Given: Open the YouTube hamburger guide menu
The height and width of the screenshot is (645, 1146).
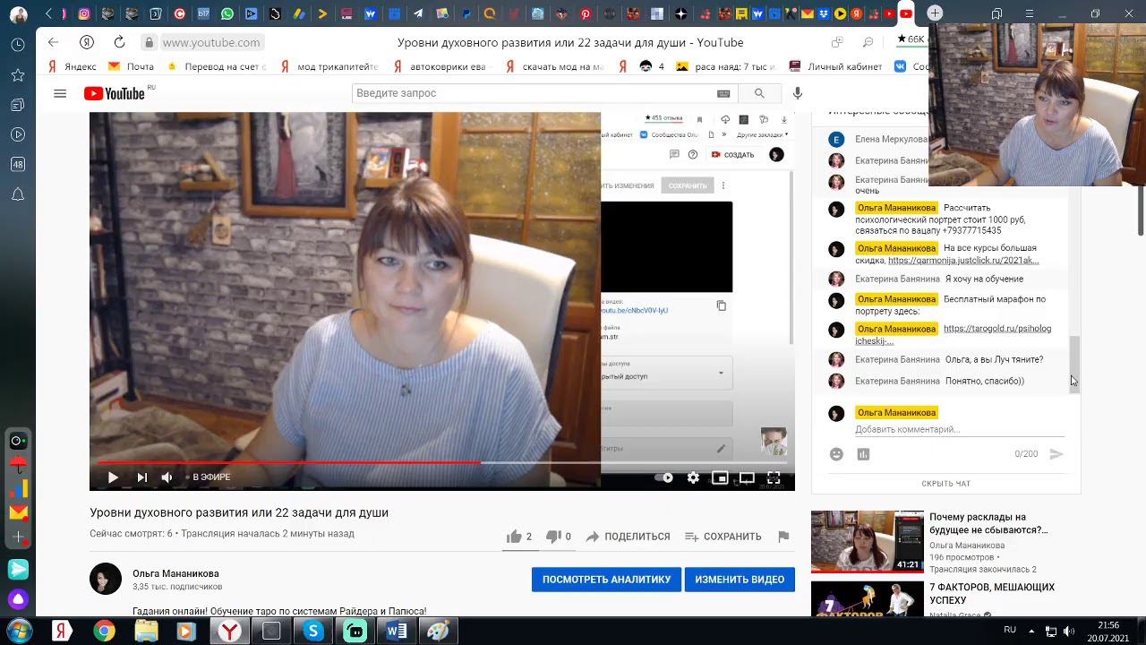Looking at the screenshot, I should (x=60, y=93).
